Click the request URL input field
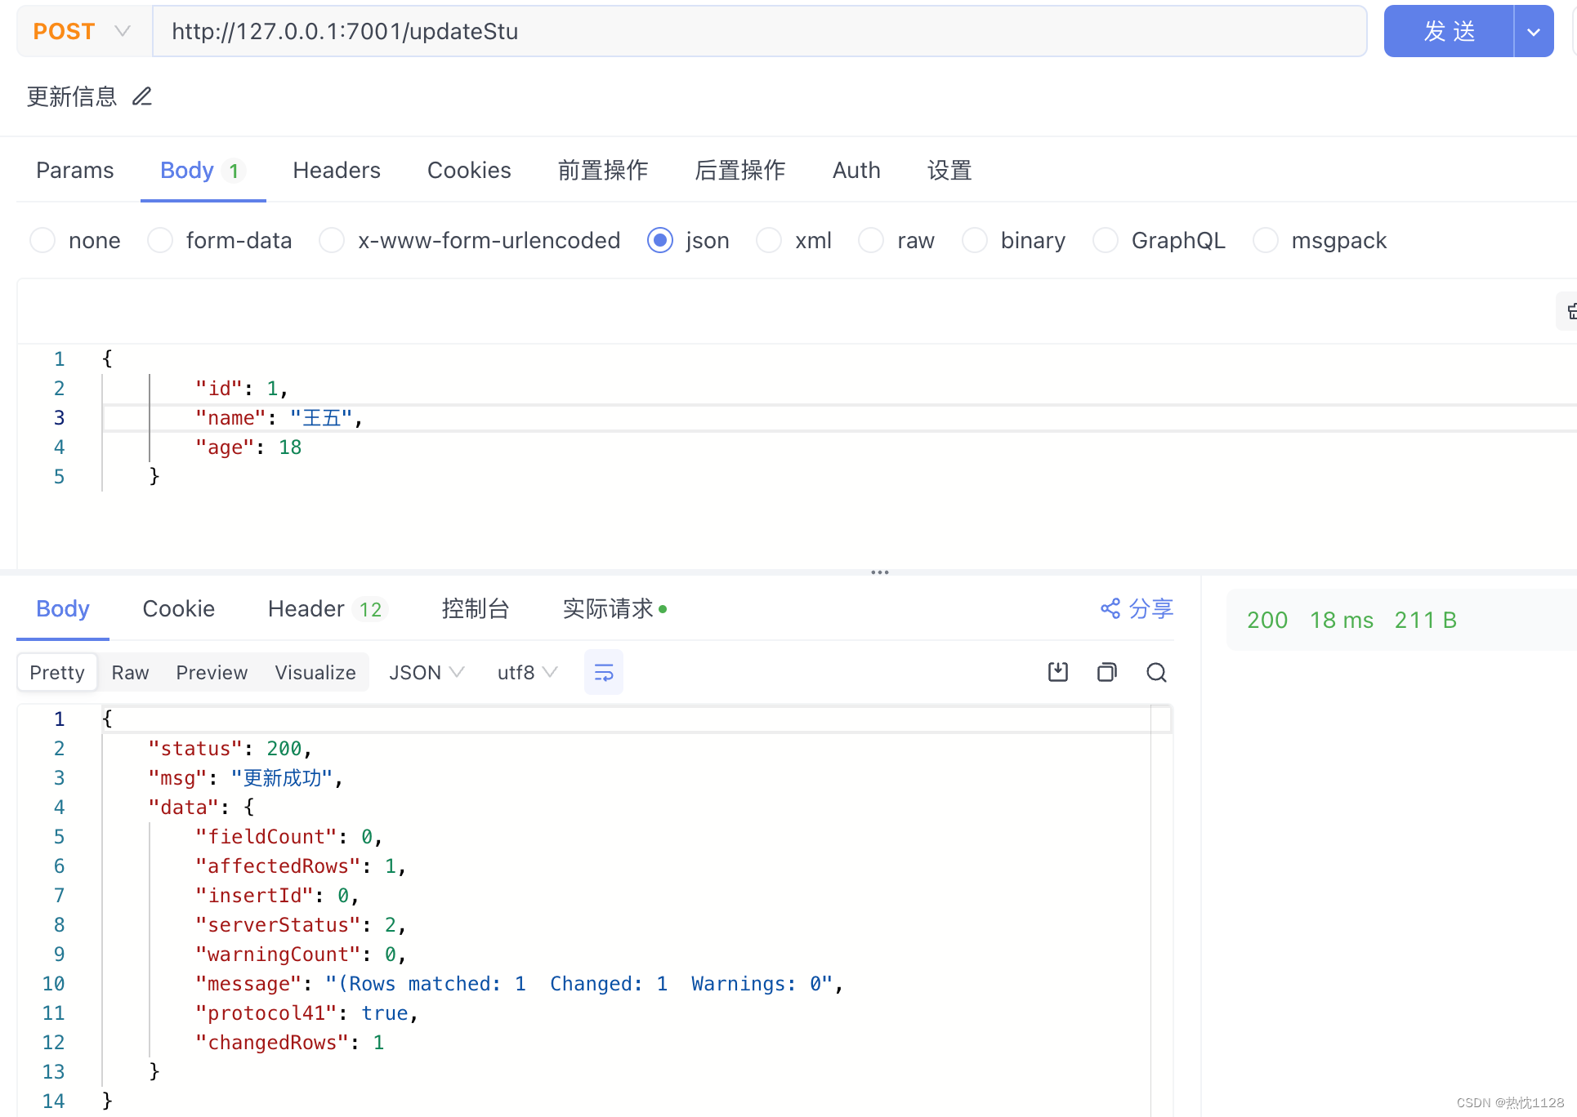The image size is (1577, 1117). (x=760, y=31)
